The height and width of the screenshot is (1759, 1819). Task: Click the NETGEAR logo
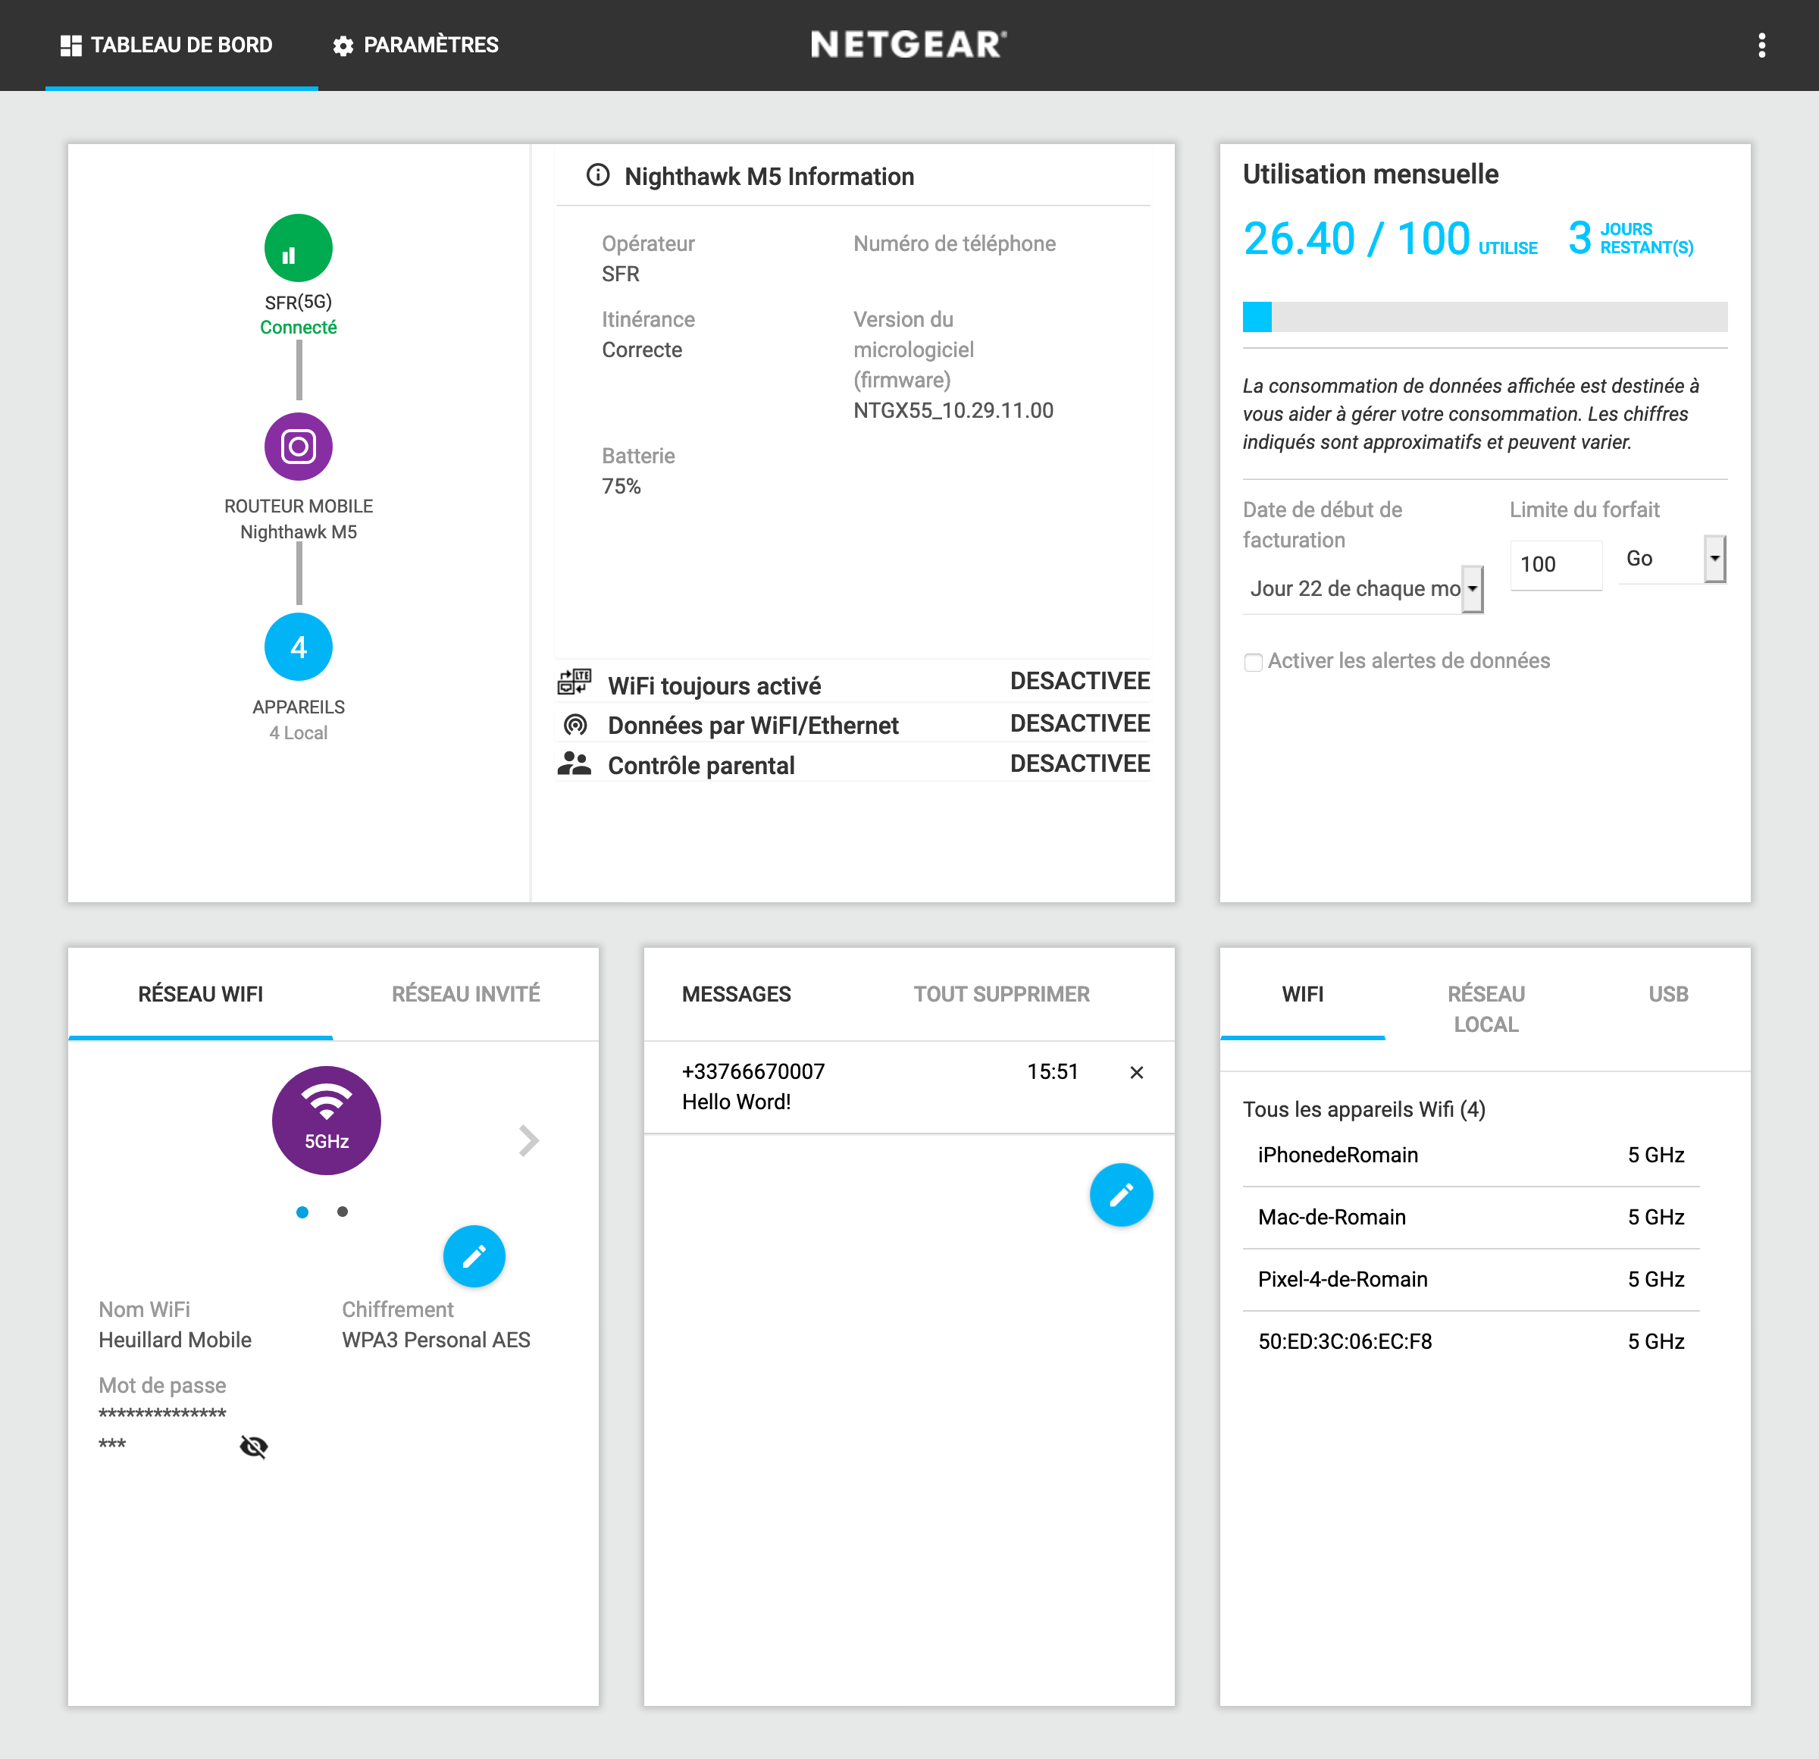click(x=909, y=45)
